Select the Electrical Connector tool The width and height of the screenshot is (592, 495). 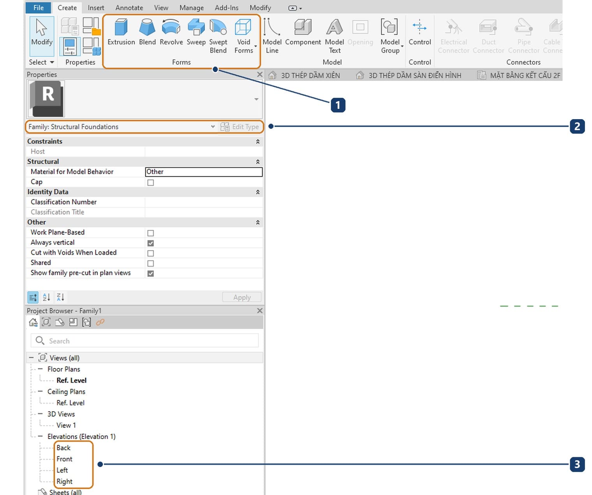[x=453, y=37]
